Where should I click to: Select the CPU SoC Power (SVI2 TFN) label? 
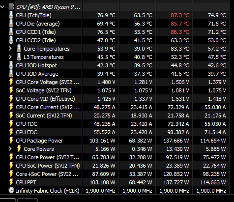click(x=48, y=166)
